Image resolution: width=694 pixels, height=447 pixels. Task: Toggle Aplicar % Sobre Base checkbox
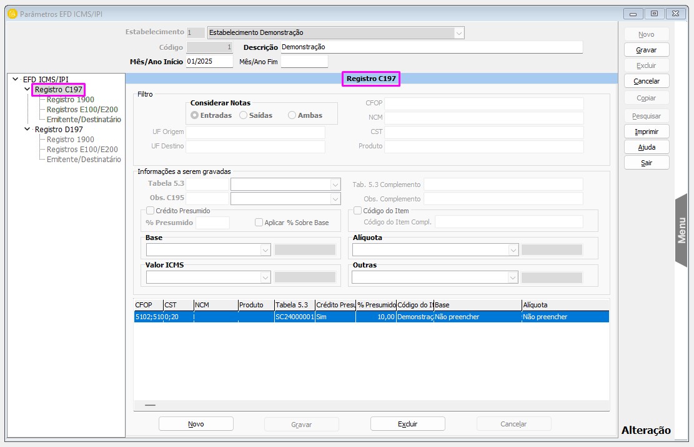[x=259, y=223]
